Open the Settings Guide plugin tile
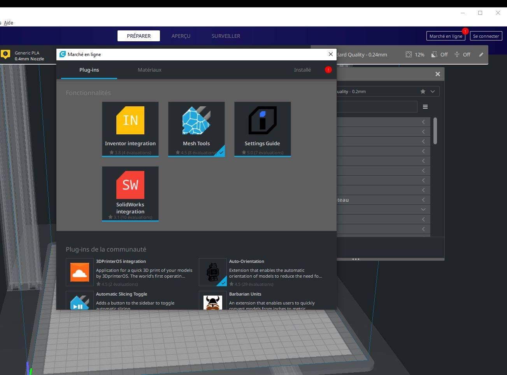Image resolution: width=507 pixels, height=375 pixels. [263, 129]
